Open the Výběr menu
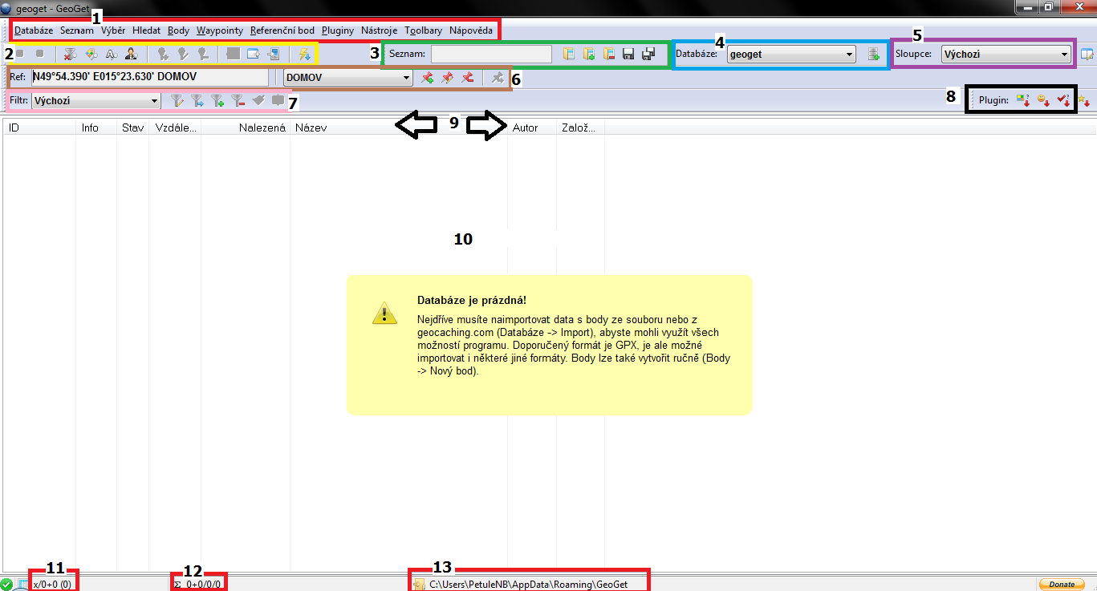This screenshot has width=1097, height=591. 113,30
